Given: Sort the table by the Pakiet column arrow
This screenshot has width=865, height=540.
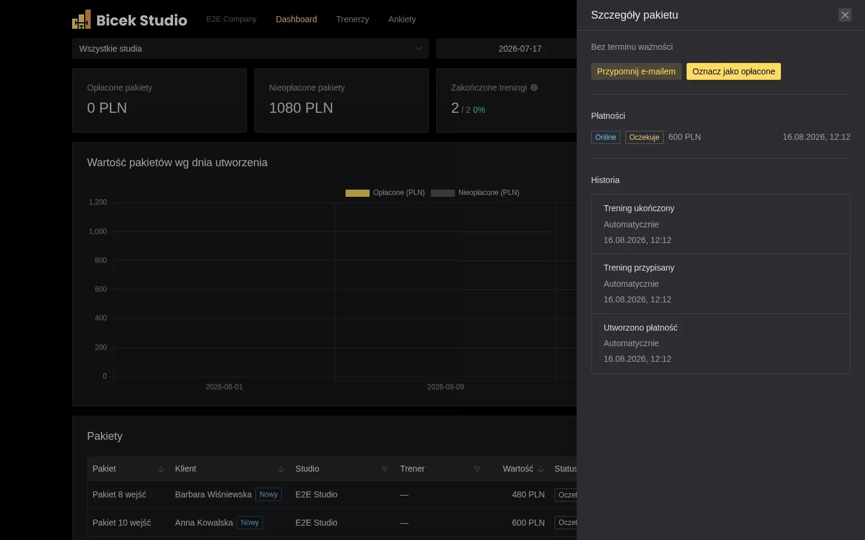Looking at the screenshot, I should 161,469.
